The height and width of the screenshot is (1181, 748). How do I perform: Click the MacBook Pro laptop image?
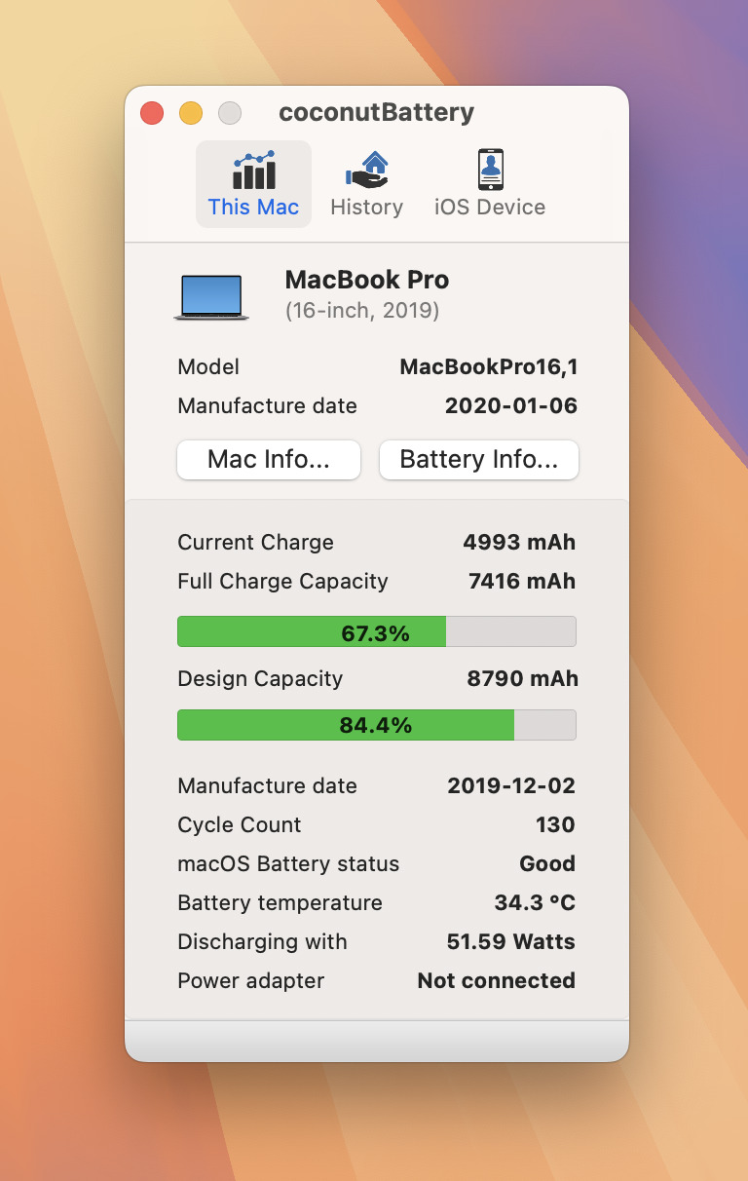pyautogui.click(x=211, y=297)
